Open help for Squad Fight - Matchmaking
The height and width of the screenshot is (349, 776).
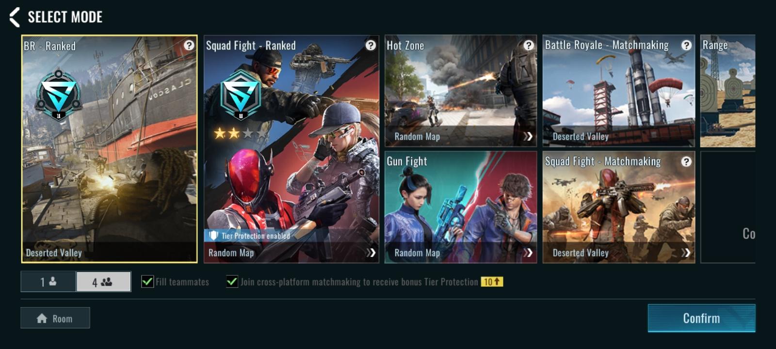pos(686,161)
